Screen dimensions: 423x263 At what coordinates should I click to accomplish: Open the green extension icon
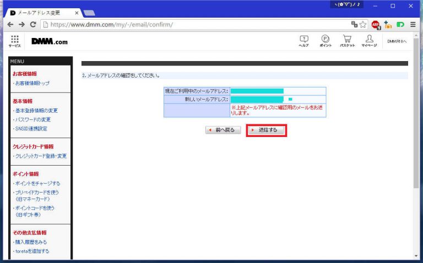400,25
